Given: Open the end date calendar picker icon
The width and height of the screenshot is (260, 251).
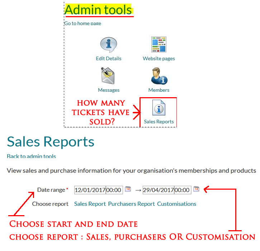Looking at the screenshot, I should pyautogui.click(x=196, y=189).
